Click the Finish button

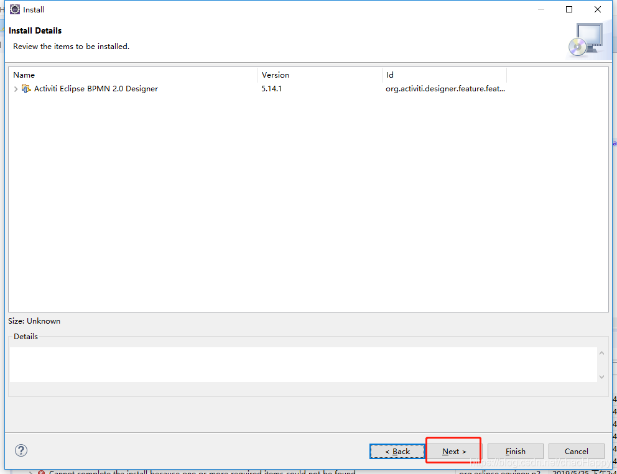tap(516, 452)
